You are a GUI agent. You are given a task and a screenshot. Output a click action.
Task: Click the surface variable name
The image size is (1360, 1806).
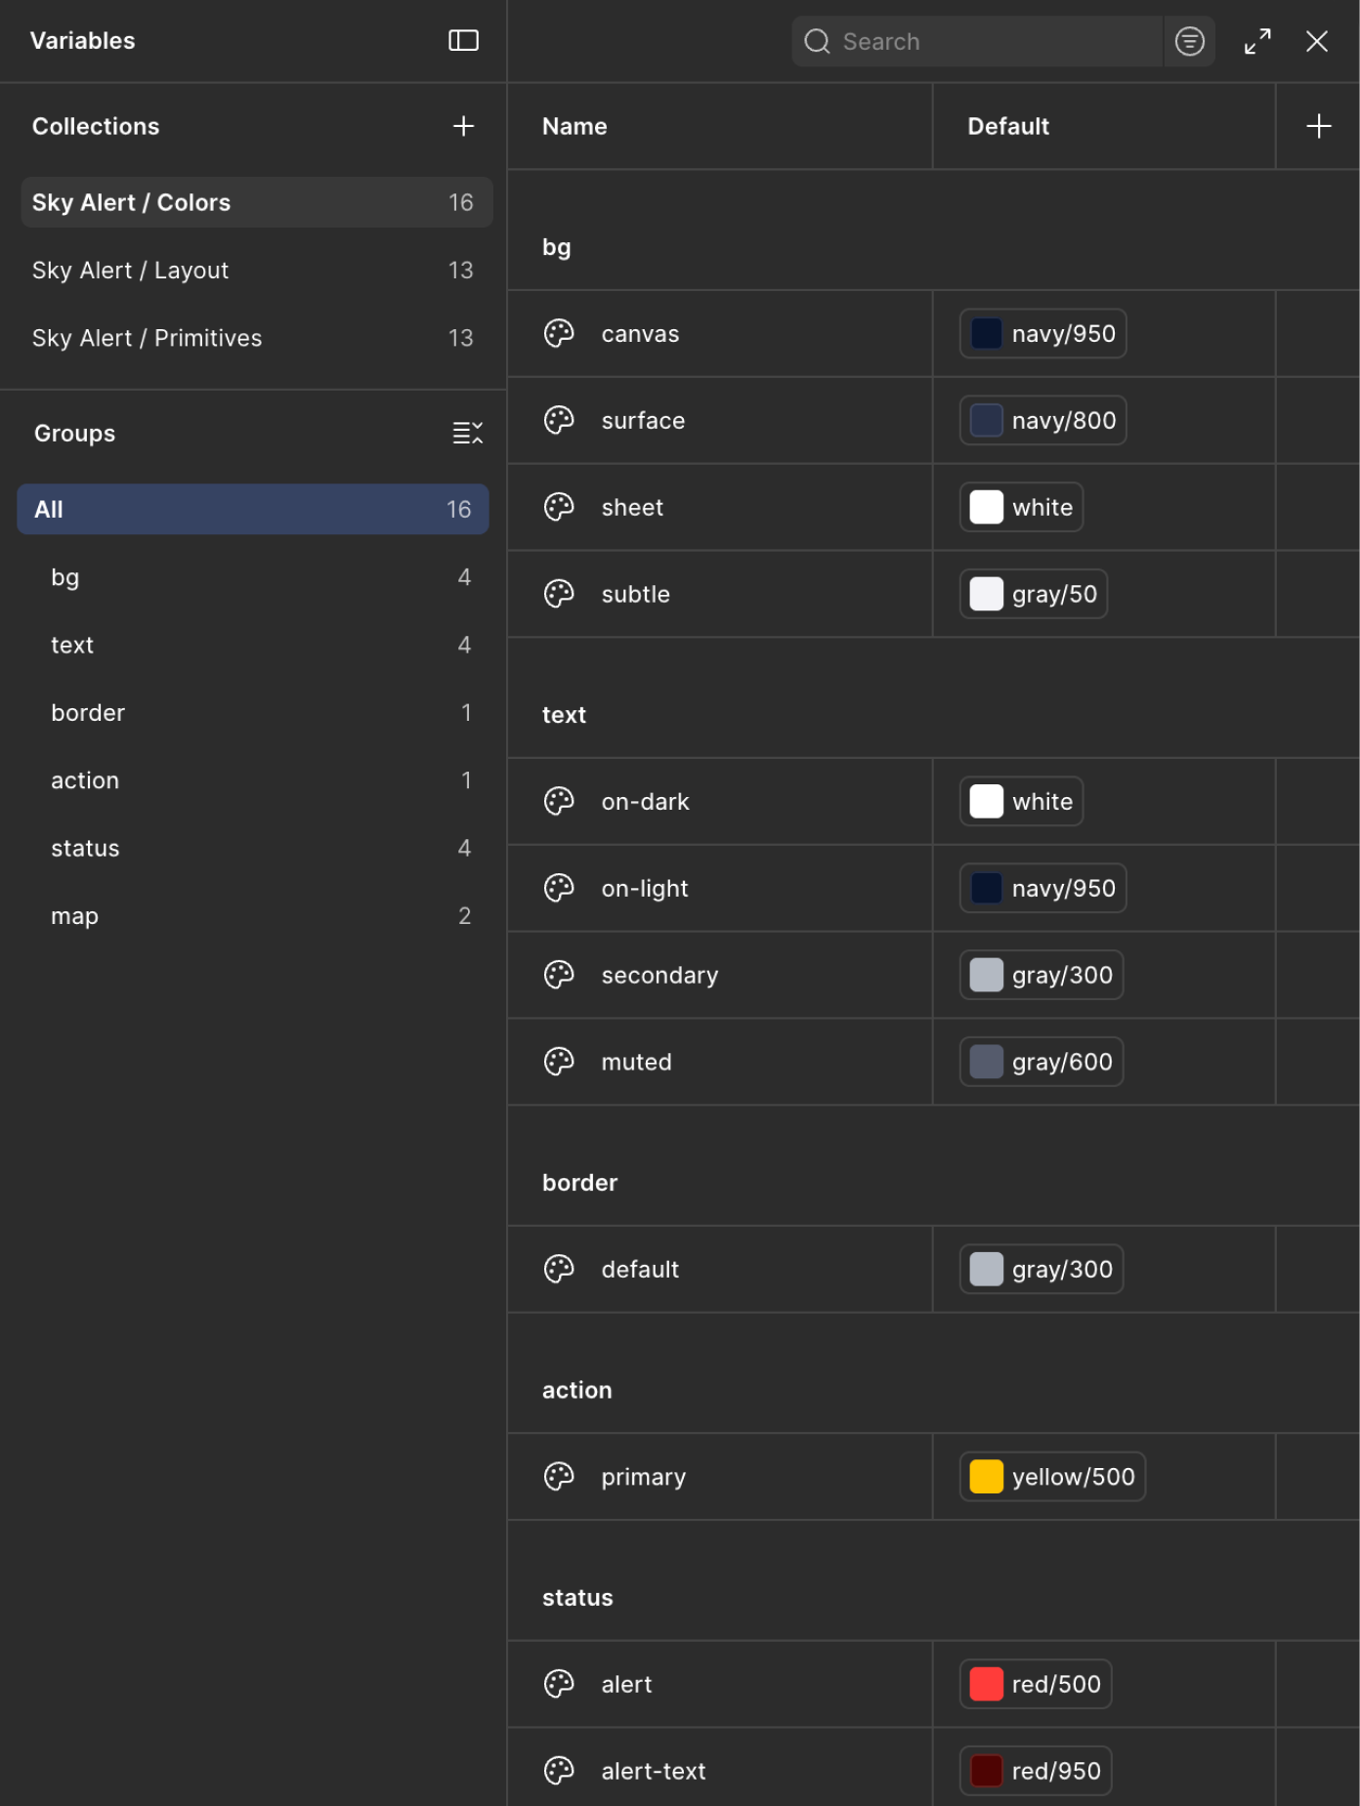tap(643, 420)
